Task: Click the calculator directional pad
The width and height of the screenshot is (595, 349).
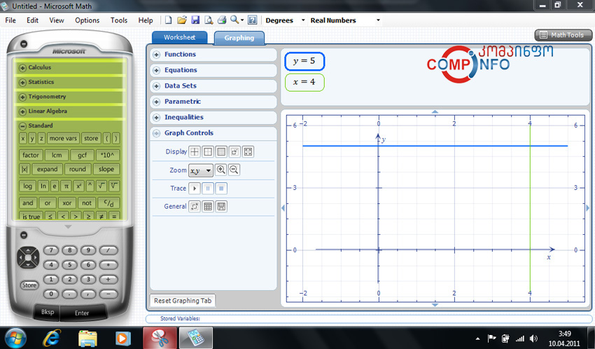Action: point(28,257)
